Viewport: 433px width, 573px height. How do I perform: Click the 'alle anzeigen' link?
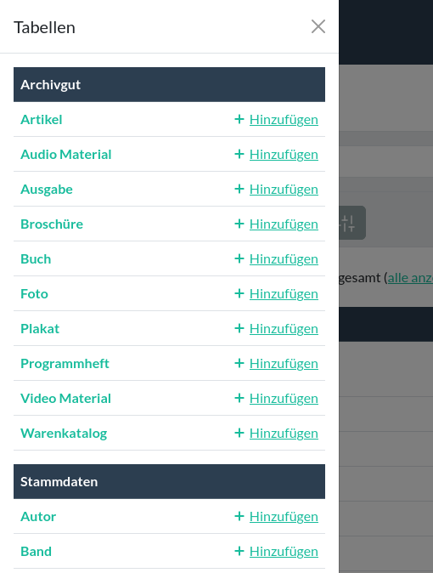[410, 278]
